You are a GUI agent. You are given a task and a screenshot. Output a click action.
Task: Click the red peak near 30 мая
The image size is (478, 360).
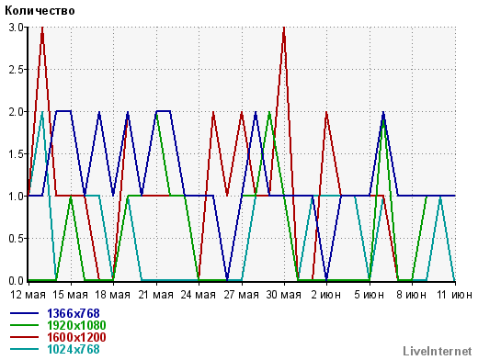tap(284, 28)
